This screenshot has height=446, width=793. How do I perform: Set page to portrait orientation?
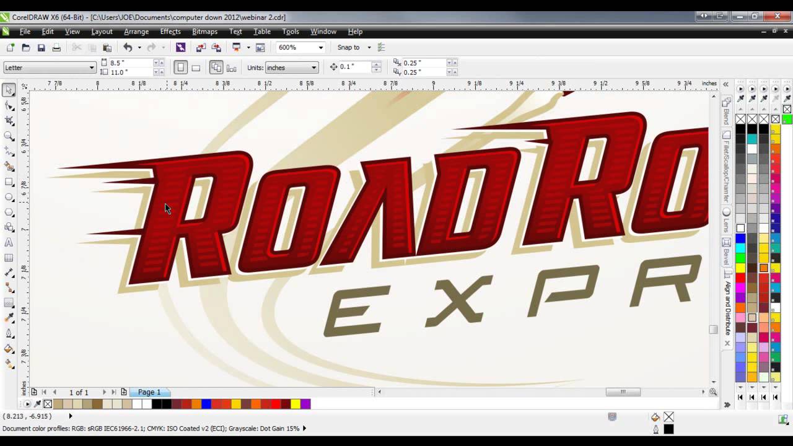point(180,68)
